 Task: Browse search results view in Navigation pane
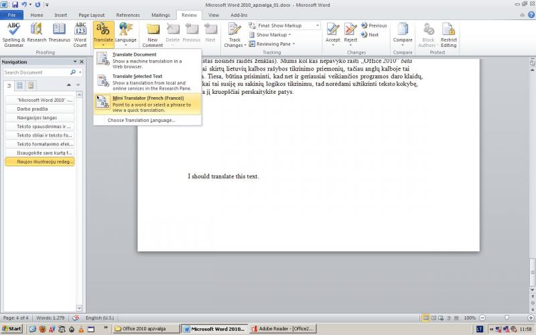(31, 86)
